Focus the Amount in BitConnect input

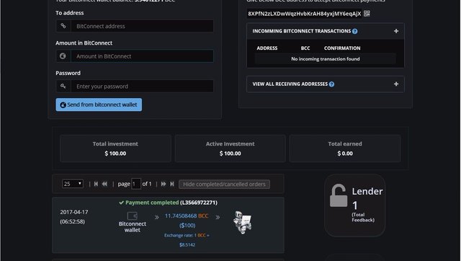click(x=142, y=56)
